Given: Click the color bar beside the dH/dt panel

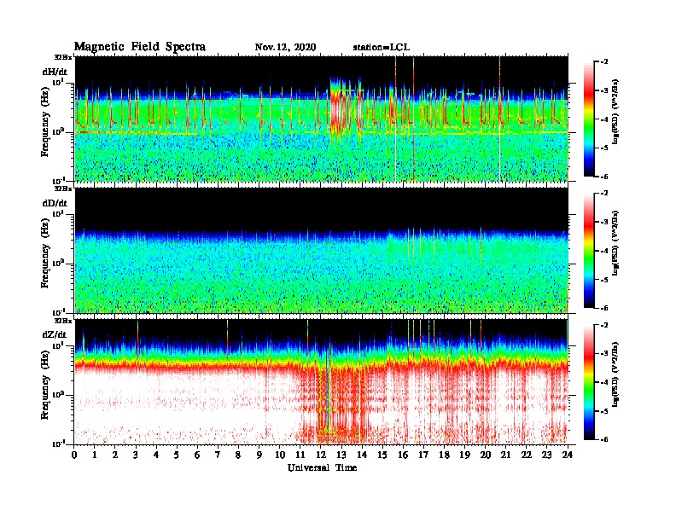Looking at the screenshot, I should pos(588,119).
